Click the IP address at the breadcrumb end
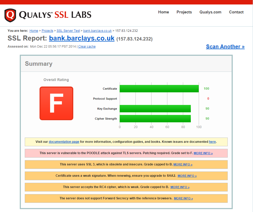Screen dimensions: 253x212 coord(126,31)
